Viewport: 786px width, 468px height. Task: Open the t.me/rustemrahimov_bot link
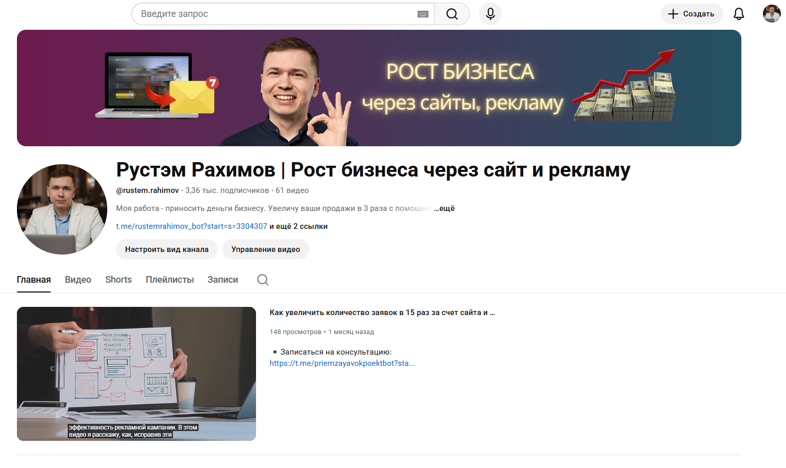pos(191,226)
